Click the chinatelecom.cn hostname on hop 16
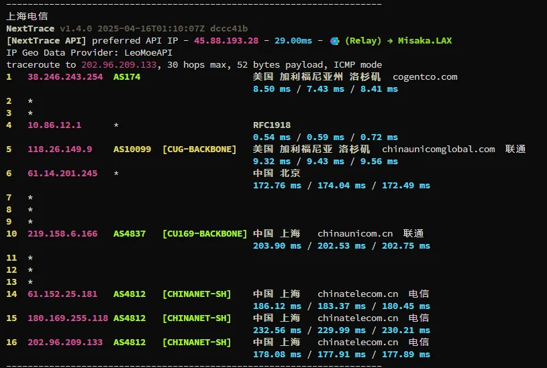 coord(358,343)
